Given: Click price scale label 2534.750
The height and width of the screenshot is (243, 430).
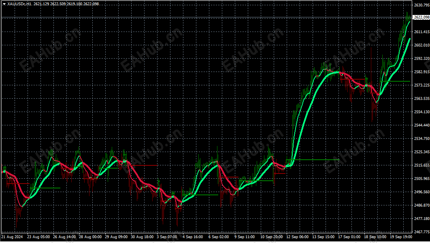Looking at the screenshot, I should [422, 139].
